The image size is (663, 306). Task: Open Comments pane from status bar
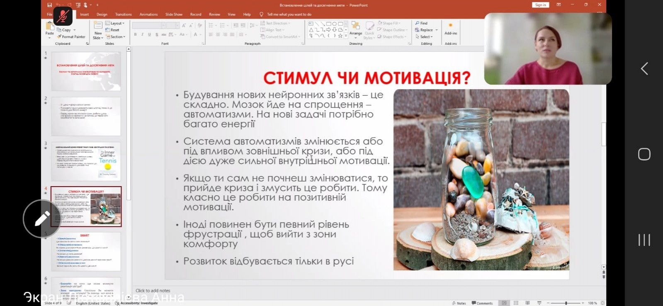(482, 303)
